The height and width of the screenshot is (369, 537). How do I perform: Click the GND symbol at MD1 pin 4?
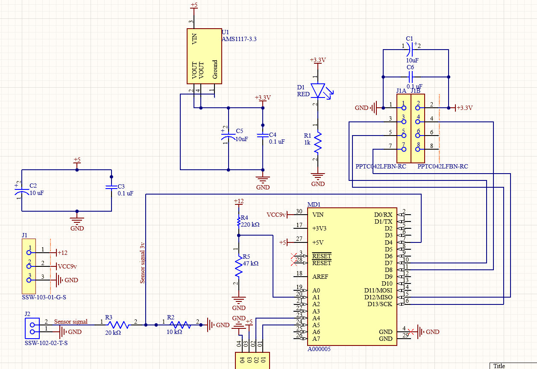[x=428, y=332]
